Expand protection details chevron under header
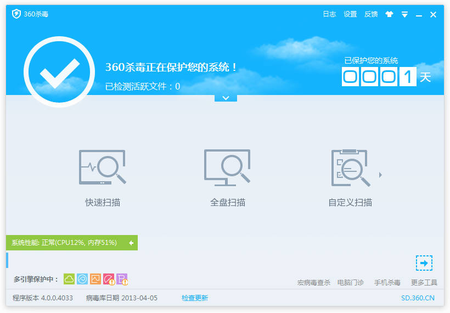The width and height of the screenshot is (450, 313). click(226, 98)
